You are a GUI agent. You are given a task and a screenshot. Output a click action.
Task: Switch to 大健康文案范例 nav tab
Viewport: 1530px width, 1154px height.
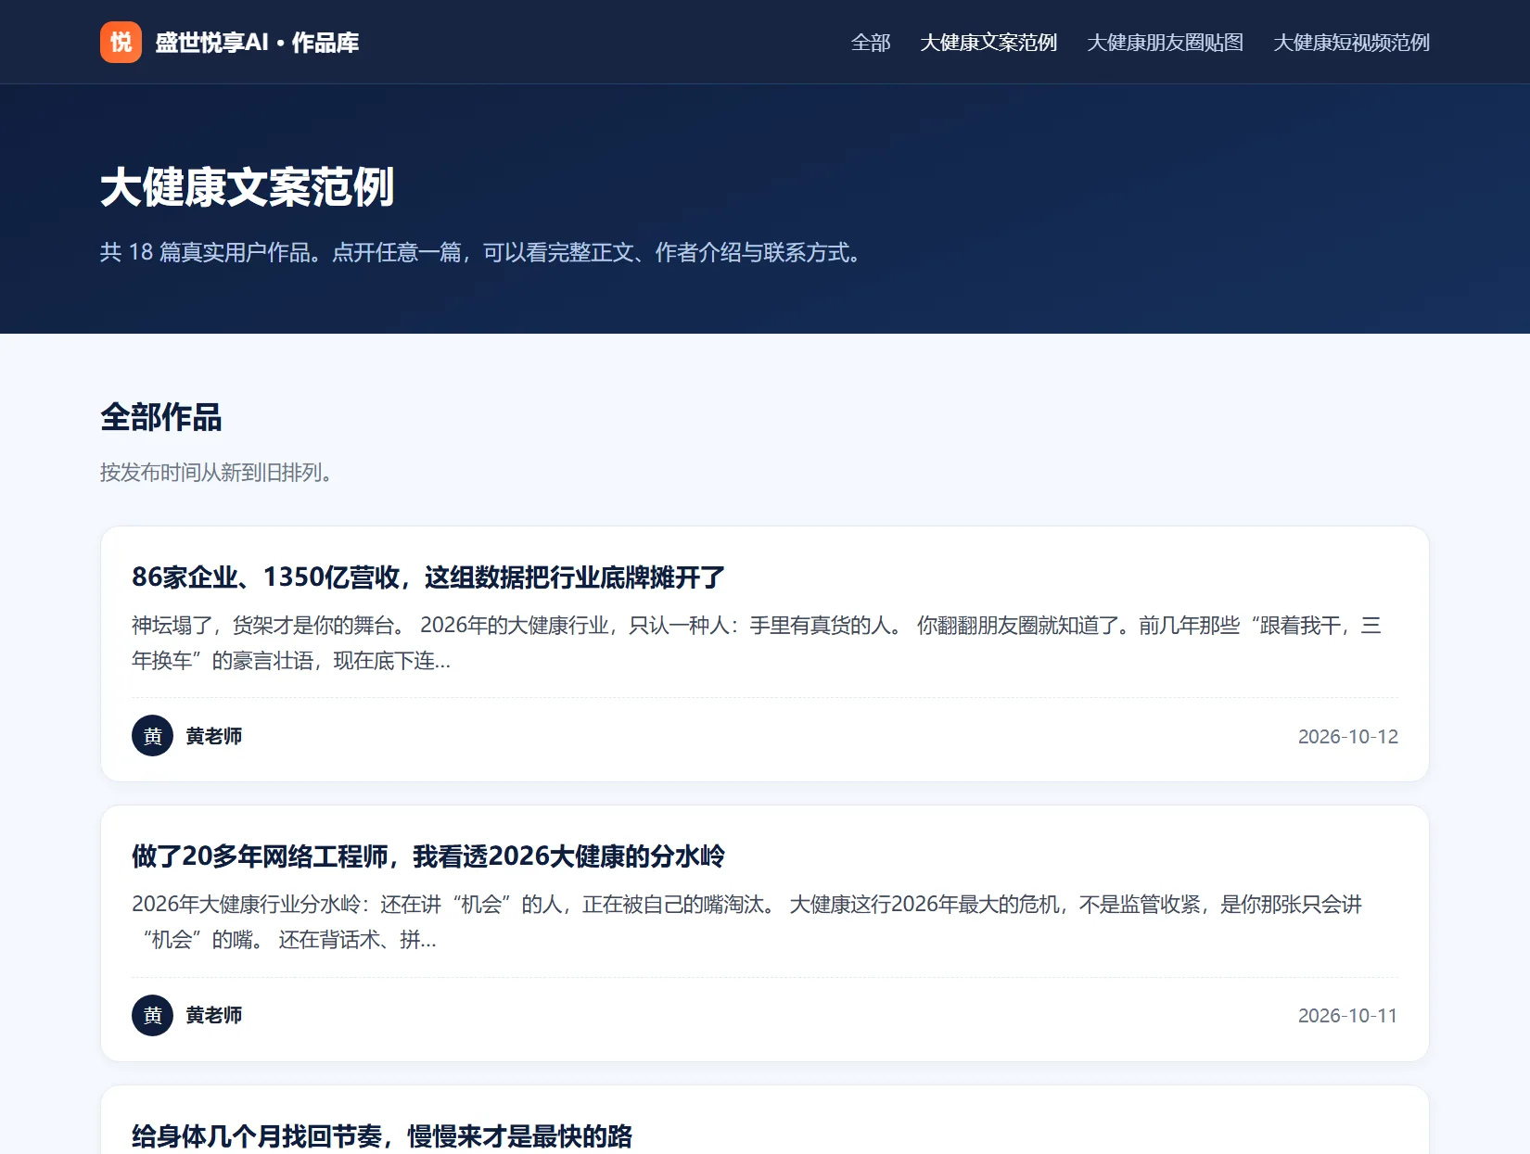pyautogui.click(x=988, y=43)
